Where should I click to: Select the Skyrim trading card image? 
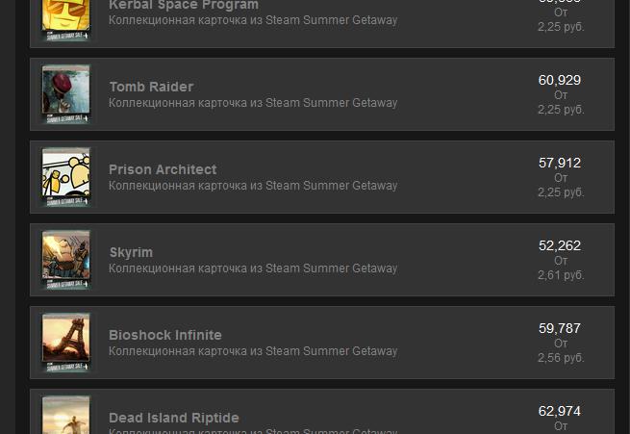66,260
